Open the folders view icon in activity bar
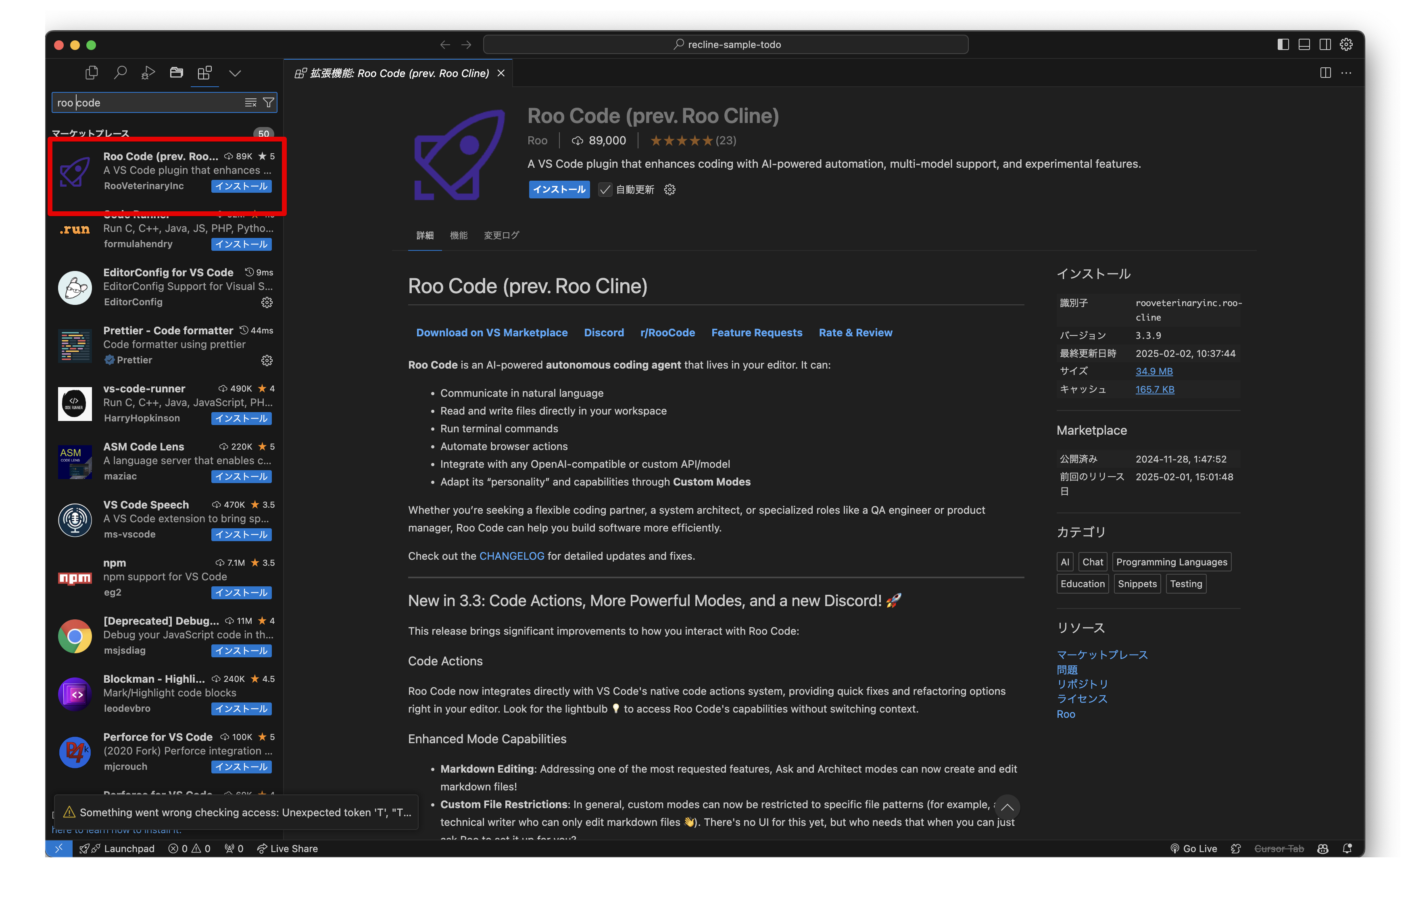Image resolution: width=1410 pixels, height=917 pixels. (177, 73)
